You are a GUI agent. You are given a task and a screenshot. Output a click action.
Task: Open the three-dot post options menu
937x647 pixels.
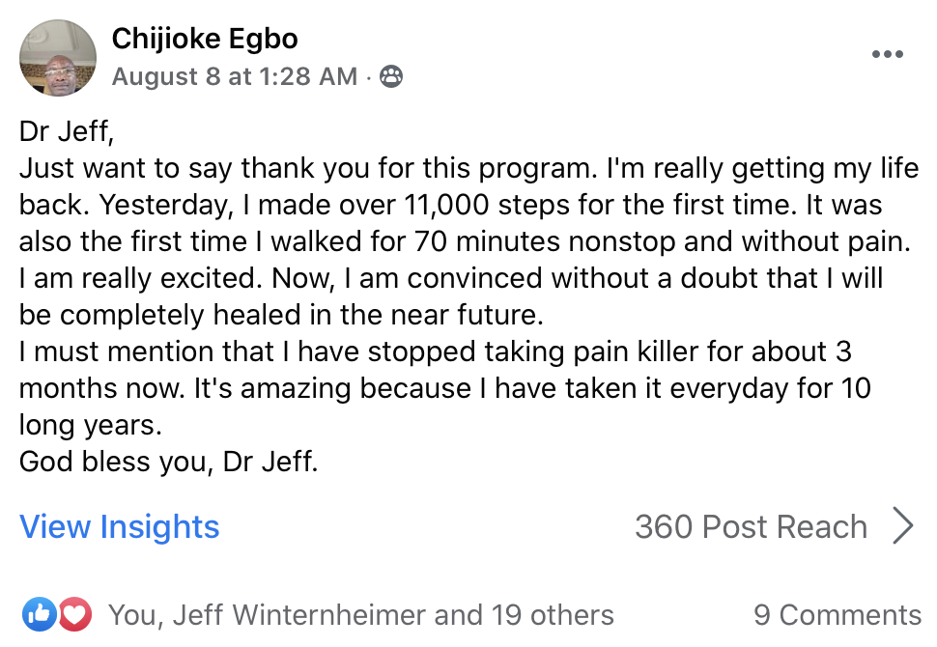887,55
